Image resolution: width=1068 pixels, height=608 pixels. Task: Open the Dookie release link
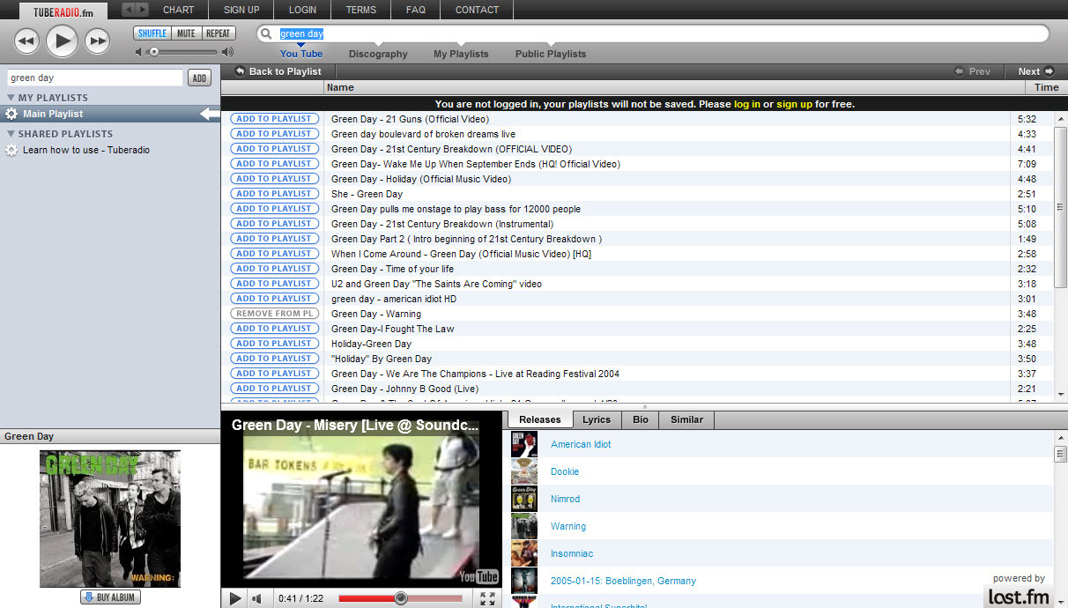coord(565,471)
